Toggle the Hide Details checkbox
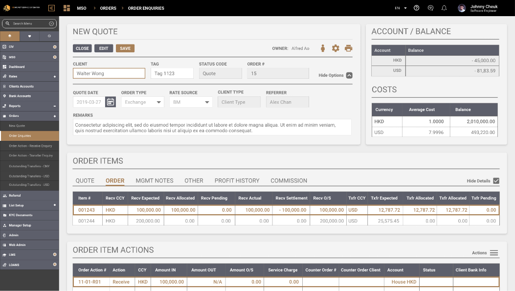 (x=496, y=181)
